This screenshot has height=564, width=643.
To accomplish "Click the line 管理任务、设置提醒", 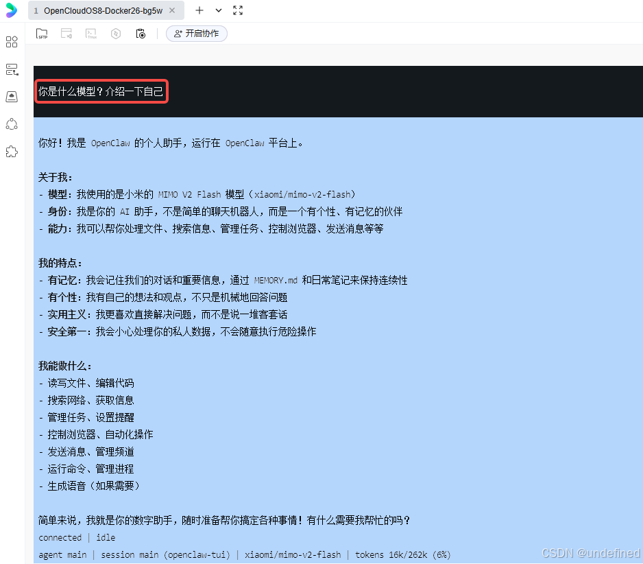I will 86,417.
